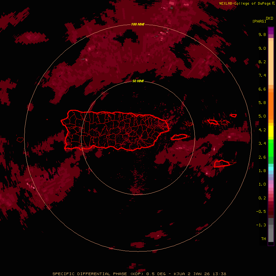Click the [PHAS] legend label
This screenshot has width=276, height=276.
pyautogui.click(x=259, y=21)
